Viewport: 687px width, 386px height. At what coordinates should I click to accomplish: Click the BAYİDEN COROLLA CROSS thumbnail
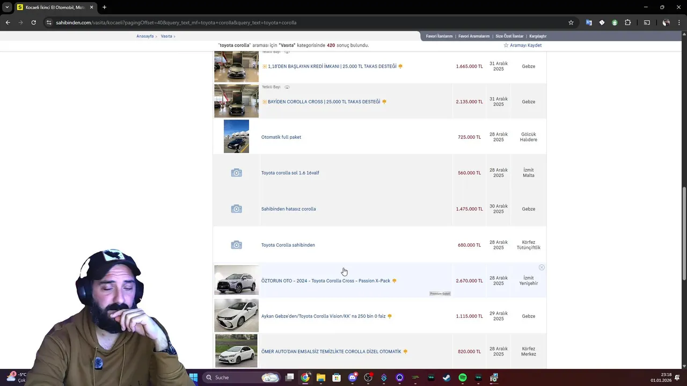point(236,101)
